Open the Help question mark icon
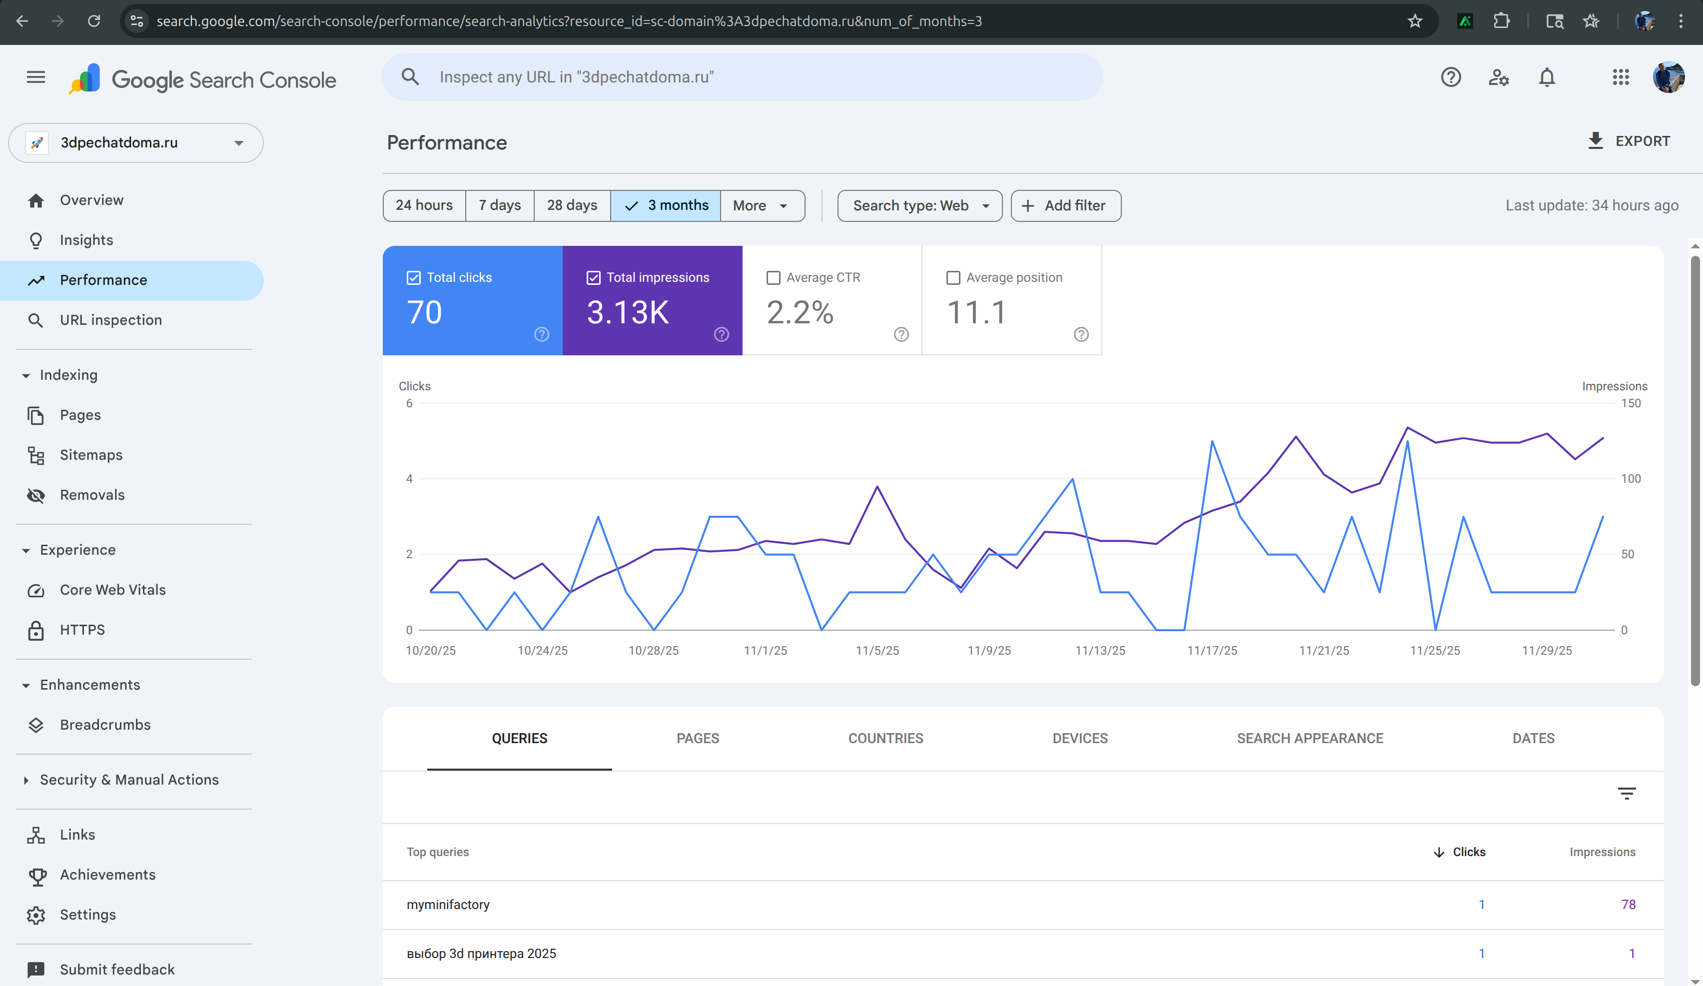This screenshot has height=986, width=1703. point(1450,78)
